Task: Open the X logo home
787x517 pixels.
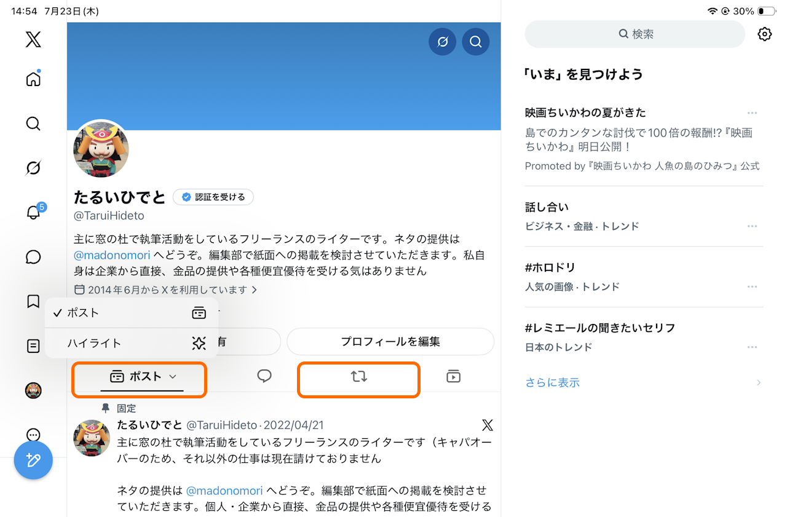Action: point(33,40)
